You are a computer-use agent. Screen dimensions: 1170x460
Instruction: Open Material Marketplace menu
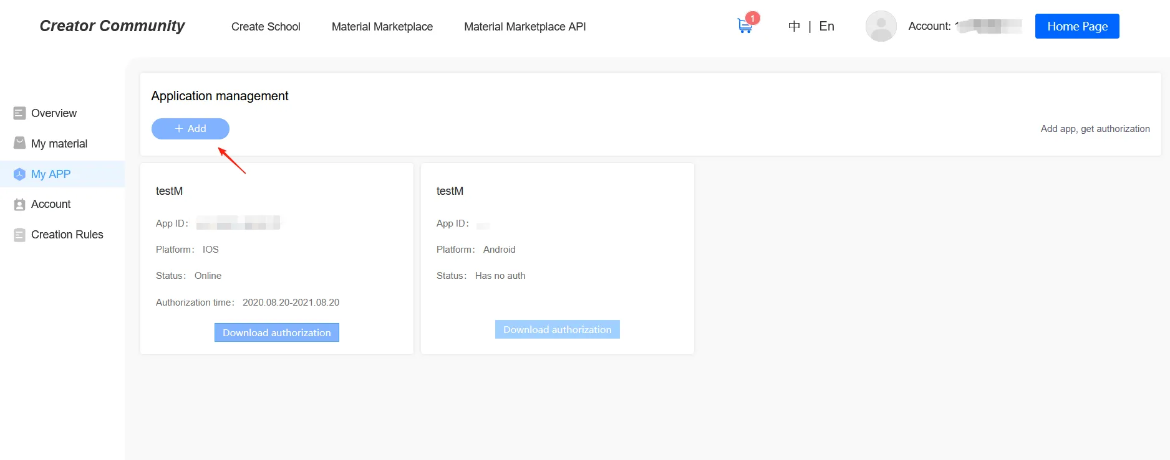pyautogui.click(x=382, y=27)
